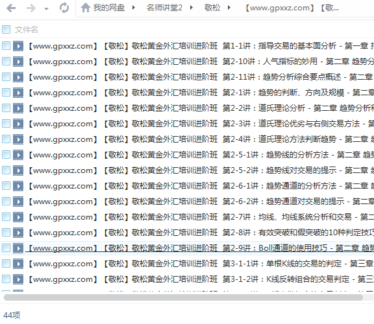374x324 pixels.
Task: Check the box for 第2-1讲 file
Action: click(x=6, y=93)
